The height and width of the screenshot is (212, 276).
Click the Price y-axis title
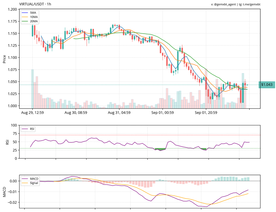click(4, 59)
